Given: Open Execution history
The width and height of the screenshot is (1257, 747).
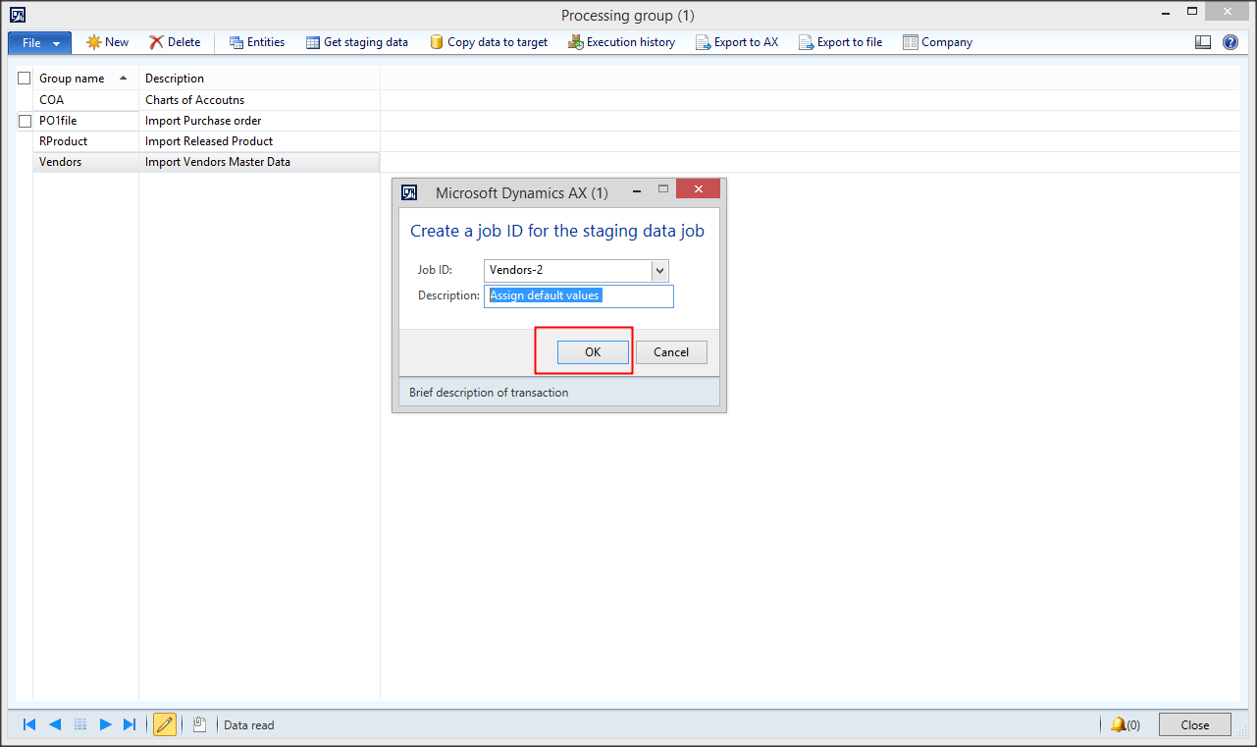Looking at the screenshot, I should (622, 42).
